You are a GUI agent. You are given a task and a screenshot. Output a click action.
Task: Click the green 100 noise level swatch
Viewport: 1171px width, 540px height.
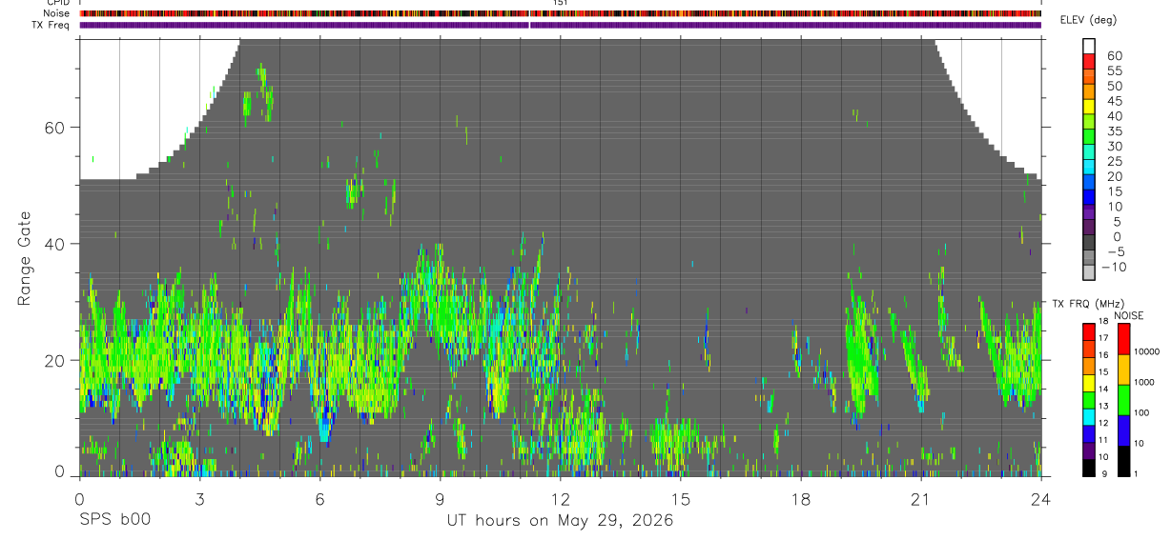(1123, 400)
